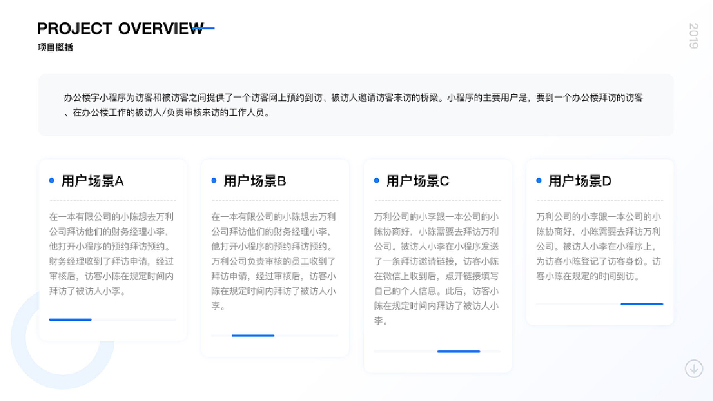Click the description text in 用户场景D card
Screen dimensions: 713x401
coord(599,246)
